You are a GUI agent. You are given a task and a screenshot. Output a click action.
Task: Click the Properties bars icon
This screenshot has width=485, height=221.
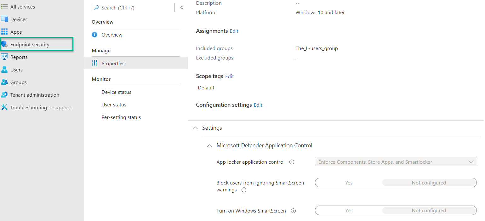click(94, 63)
